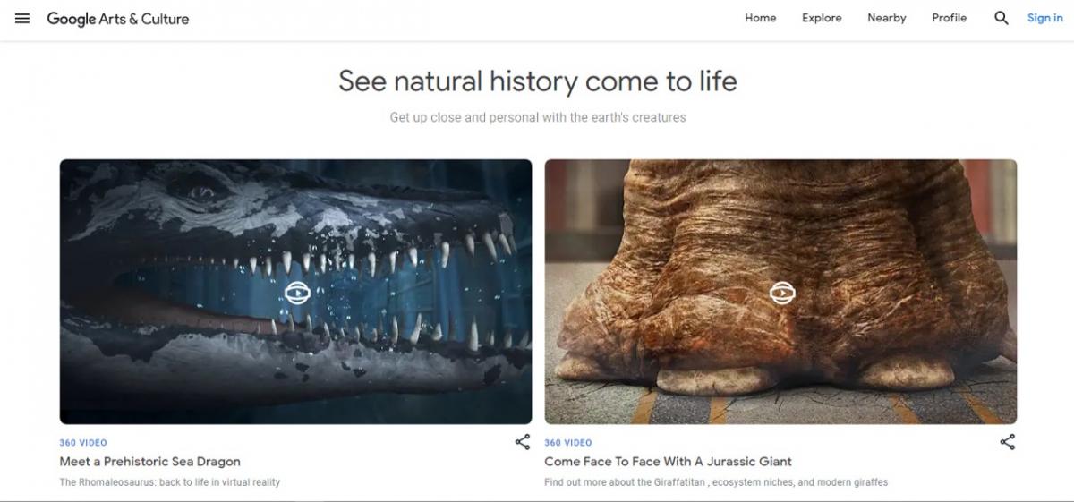Open Meet a Prehistoric Sea Dragon title
Screen dimensions: 1074x502
(x=150, y=462)
